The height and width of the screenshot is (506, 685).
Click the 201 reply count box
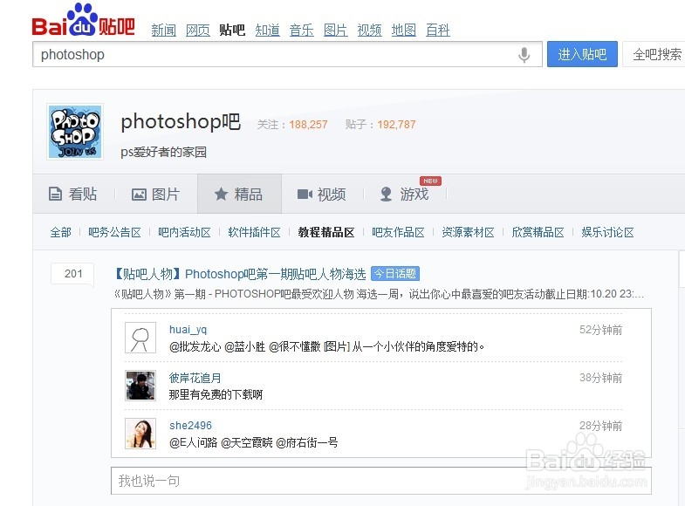click(x=72, y=274)
